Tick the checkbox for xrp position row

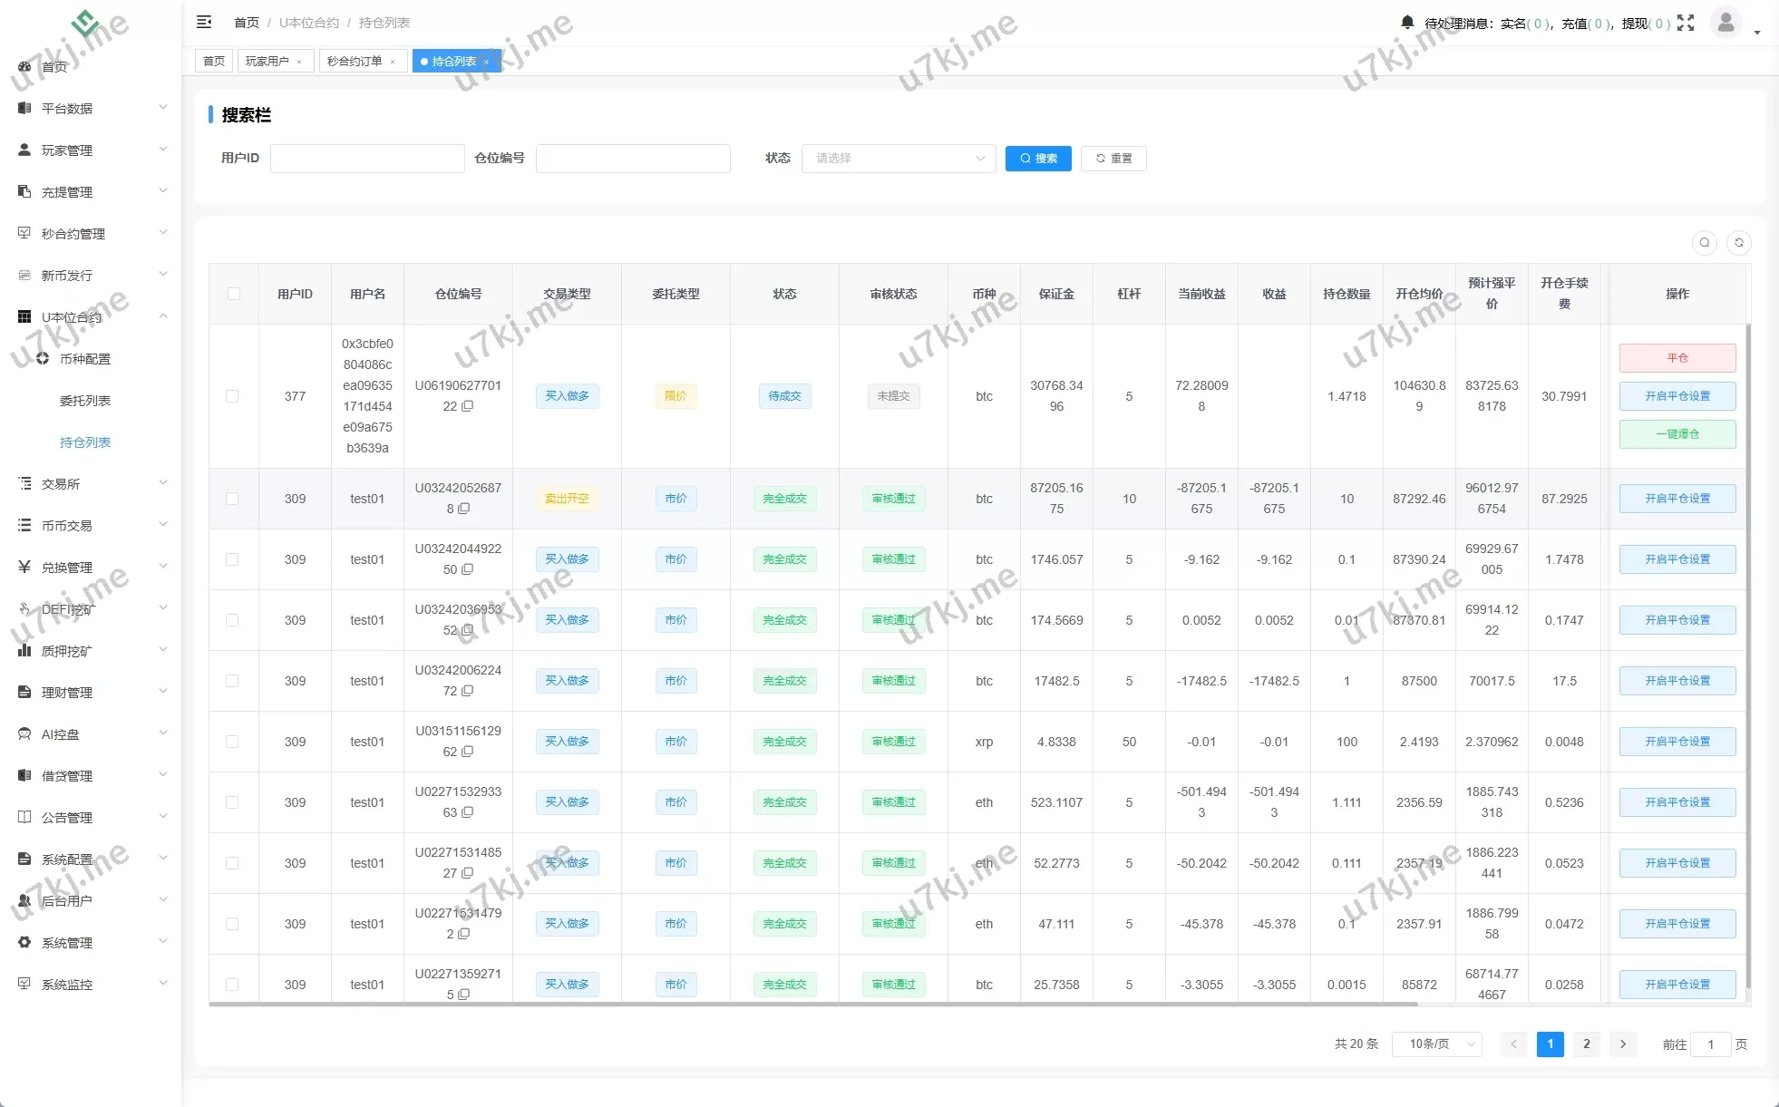(232, 742)
